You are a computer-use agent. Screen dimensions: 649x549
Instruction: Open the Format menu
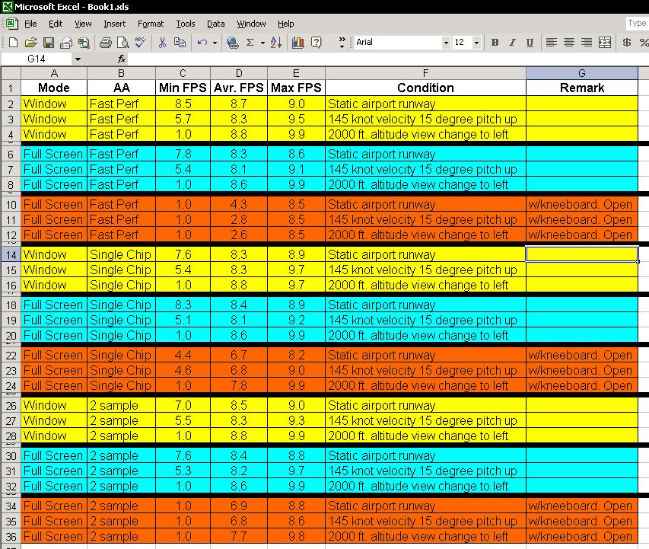coord(150,24)
